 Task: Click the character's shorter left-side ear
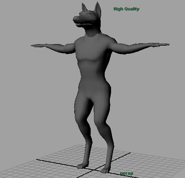click(x=84, y=7)
